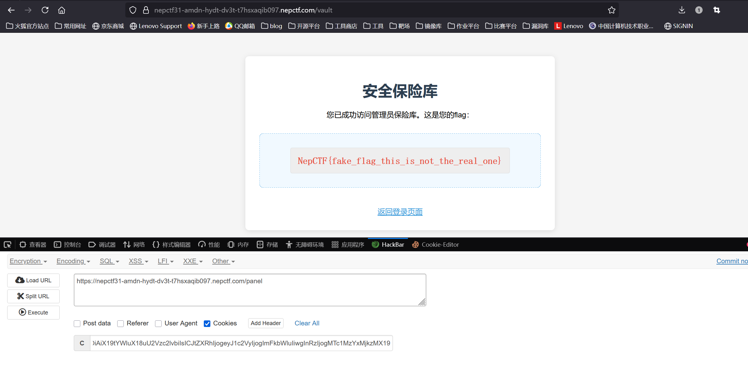Image resolution: width=748 pixels, height=371 pixels.
Task: Open the 网络 network devtools tab
Action: tap(134, 245)
